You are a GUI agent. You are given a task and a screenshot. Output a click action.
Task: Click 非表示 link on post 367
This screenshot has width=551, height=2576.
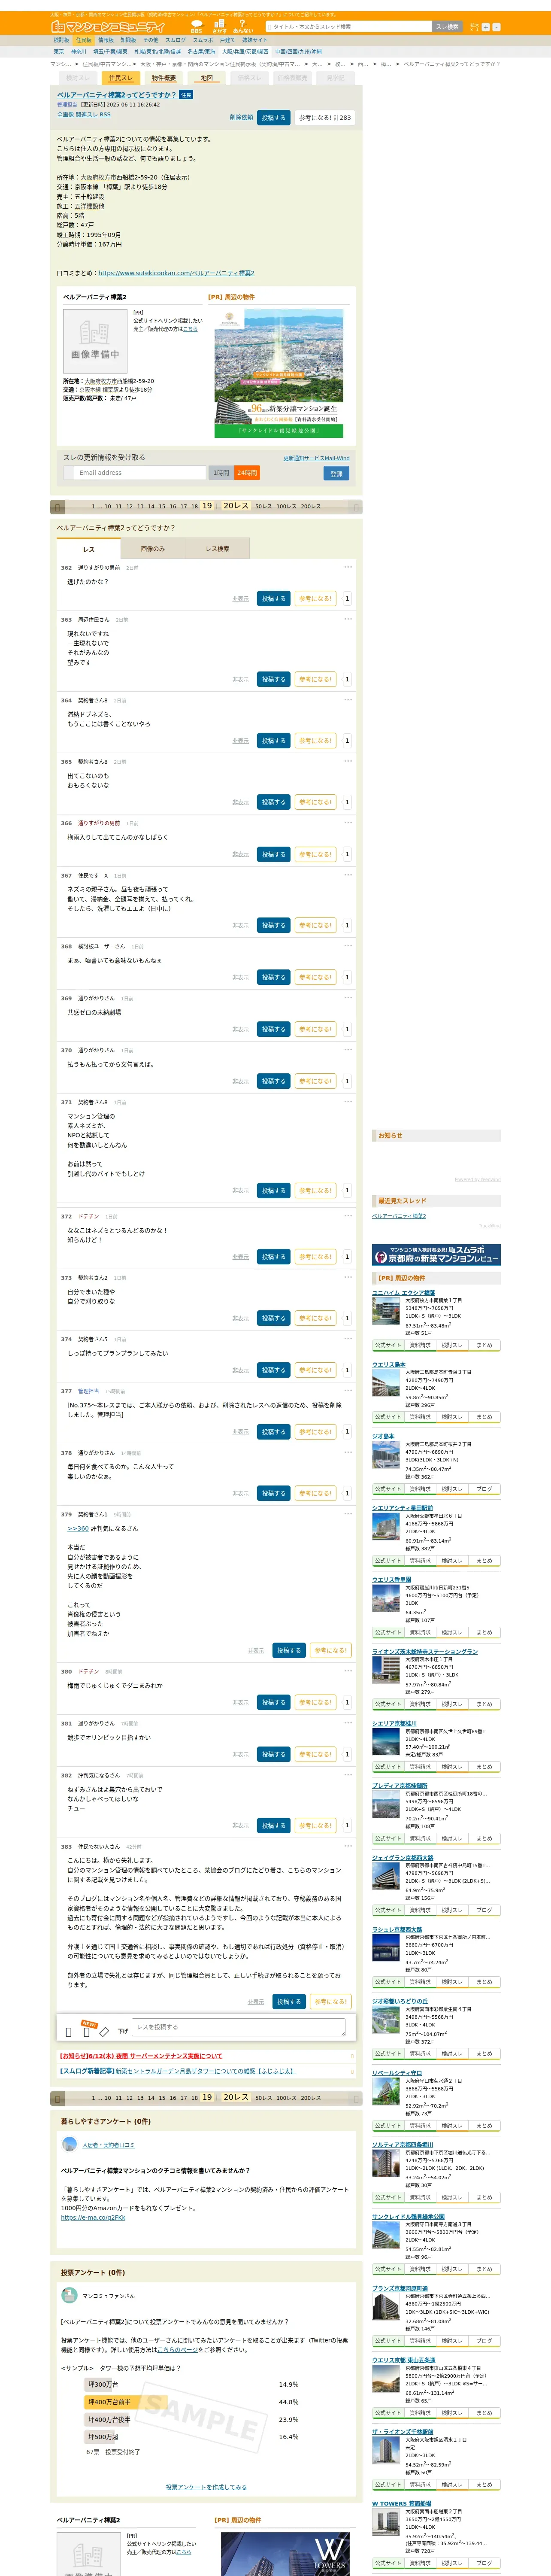coord(241,926)
